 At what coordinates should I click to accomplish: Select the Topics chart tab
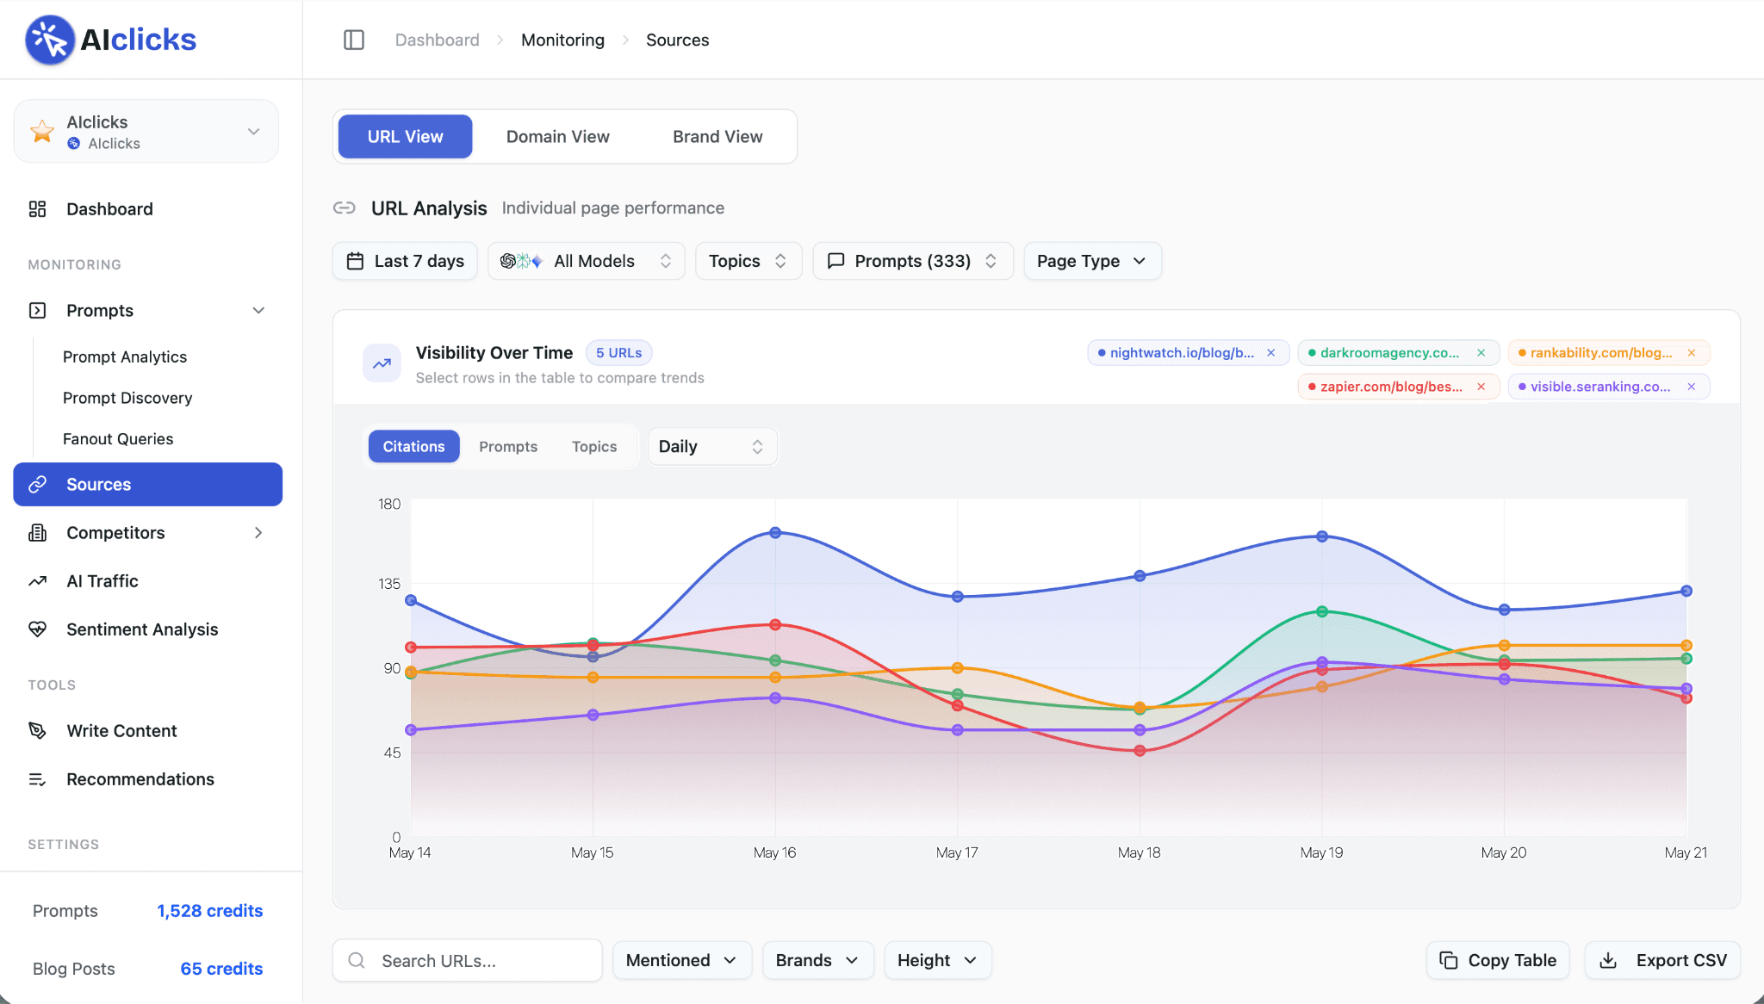coord(594,447)
